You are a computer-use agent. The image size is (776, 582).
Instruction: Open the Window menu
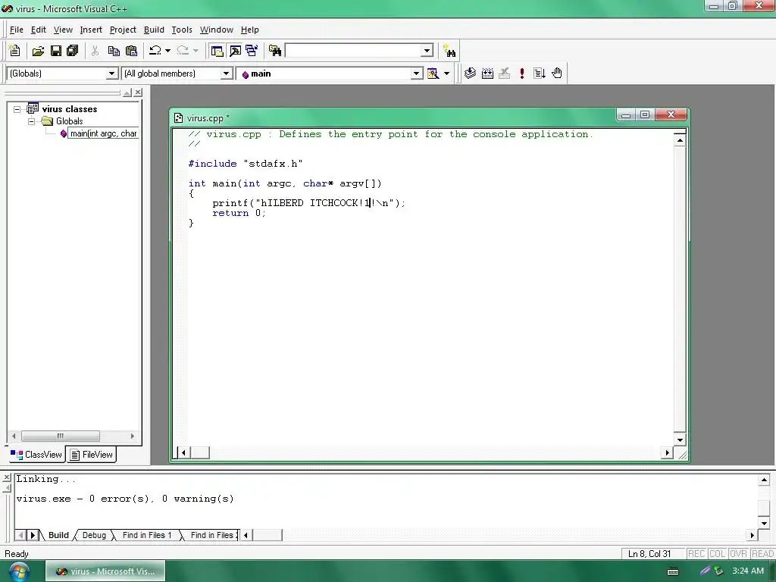(216, 30)
